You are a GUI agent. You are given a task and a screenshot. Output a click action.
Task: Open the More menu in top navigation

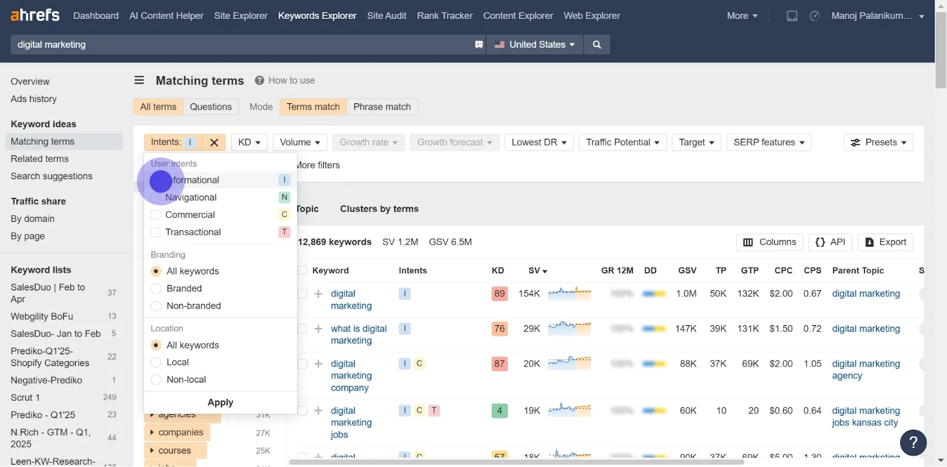click(x=742, y=16)
